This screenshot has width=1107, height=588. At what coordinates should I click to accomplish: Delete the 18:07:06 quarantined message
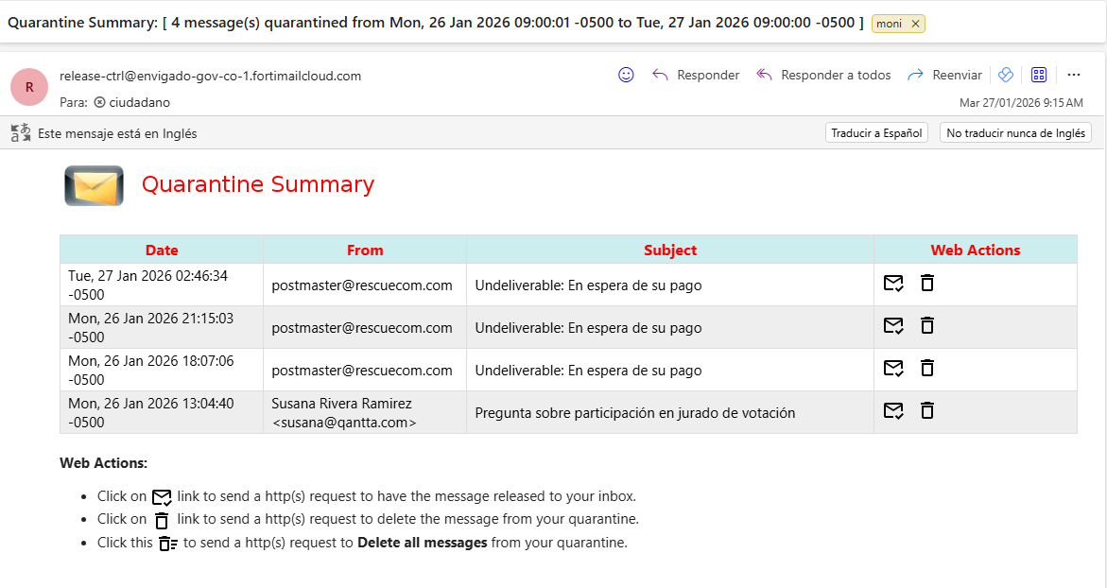pyautogui.click(x=927, y=367)
